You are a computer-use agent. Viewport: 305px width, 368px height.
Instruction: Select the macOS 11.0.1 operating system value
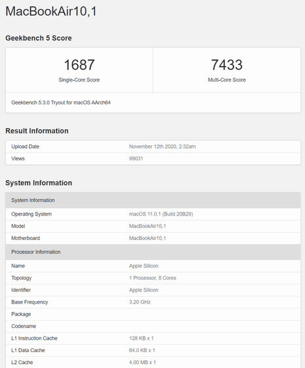(161, 214)
